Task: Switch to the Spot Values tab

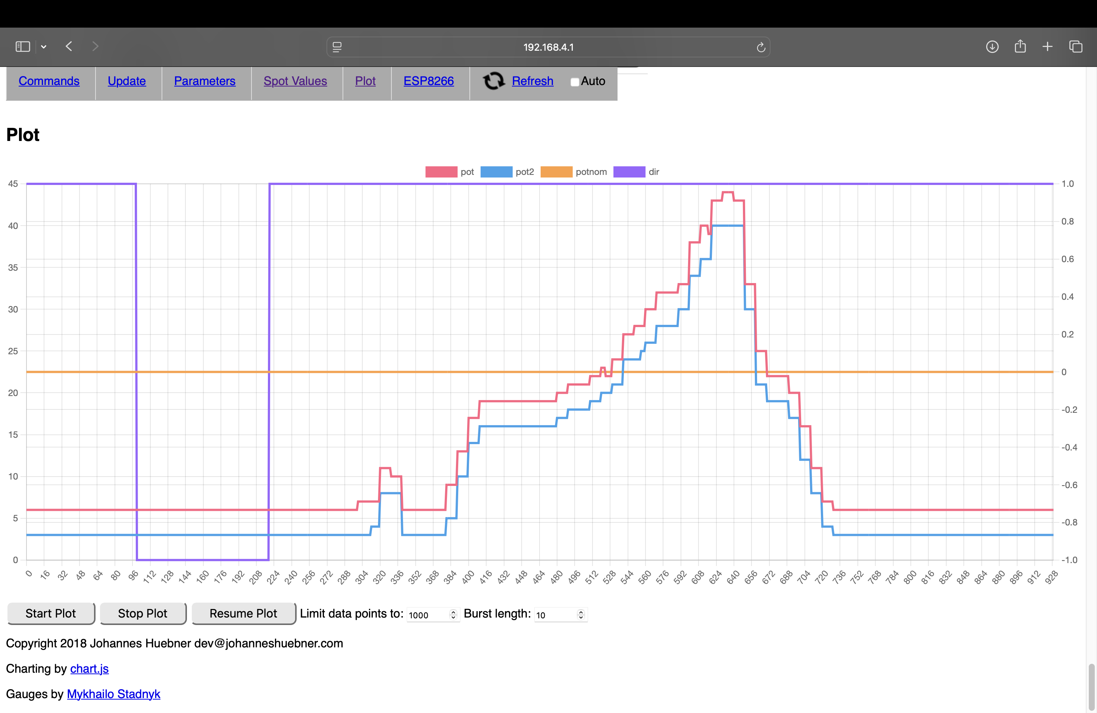Action: click(x=295, y=81)
